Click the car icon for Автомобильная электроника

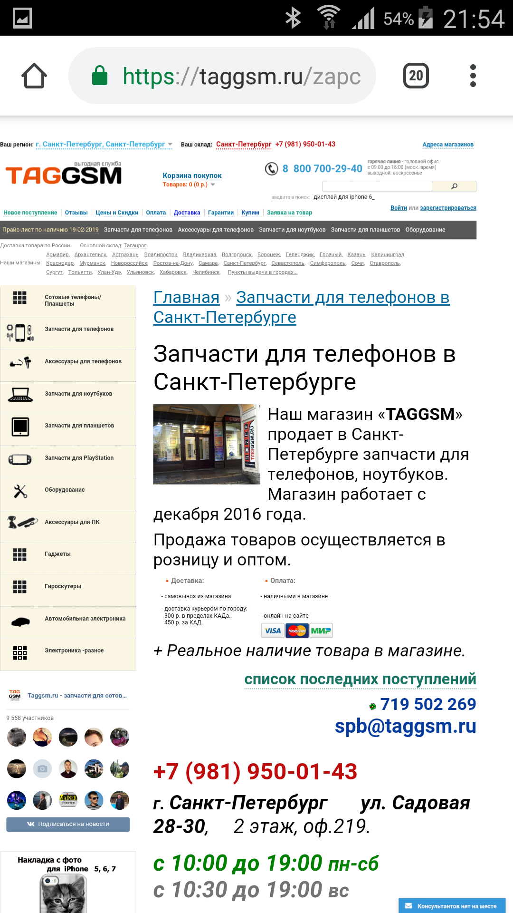point(20,622)
